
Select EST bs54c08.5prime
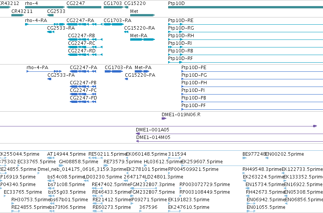(51, 181)
